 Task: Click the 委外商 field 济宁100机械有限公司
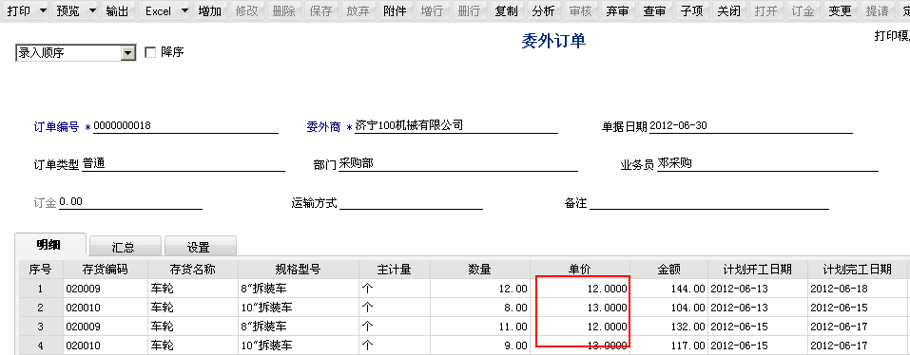456,125
